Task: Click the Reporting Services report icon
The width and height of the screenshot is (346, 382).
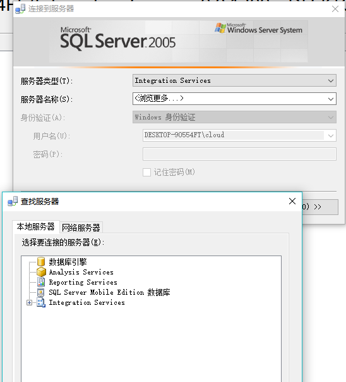Action: click(x=41, y=282)
